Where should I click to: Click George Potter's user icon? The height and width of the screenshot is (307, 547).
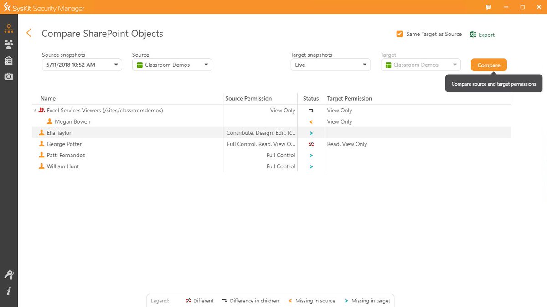click(42, 144)
